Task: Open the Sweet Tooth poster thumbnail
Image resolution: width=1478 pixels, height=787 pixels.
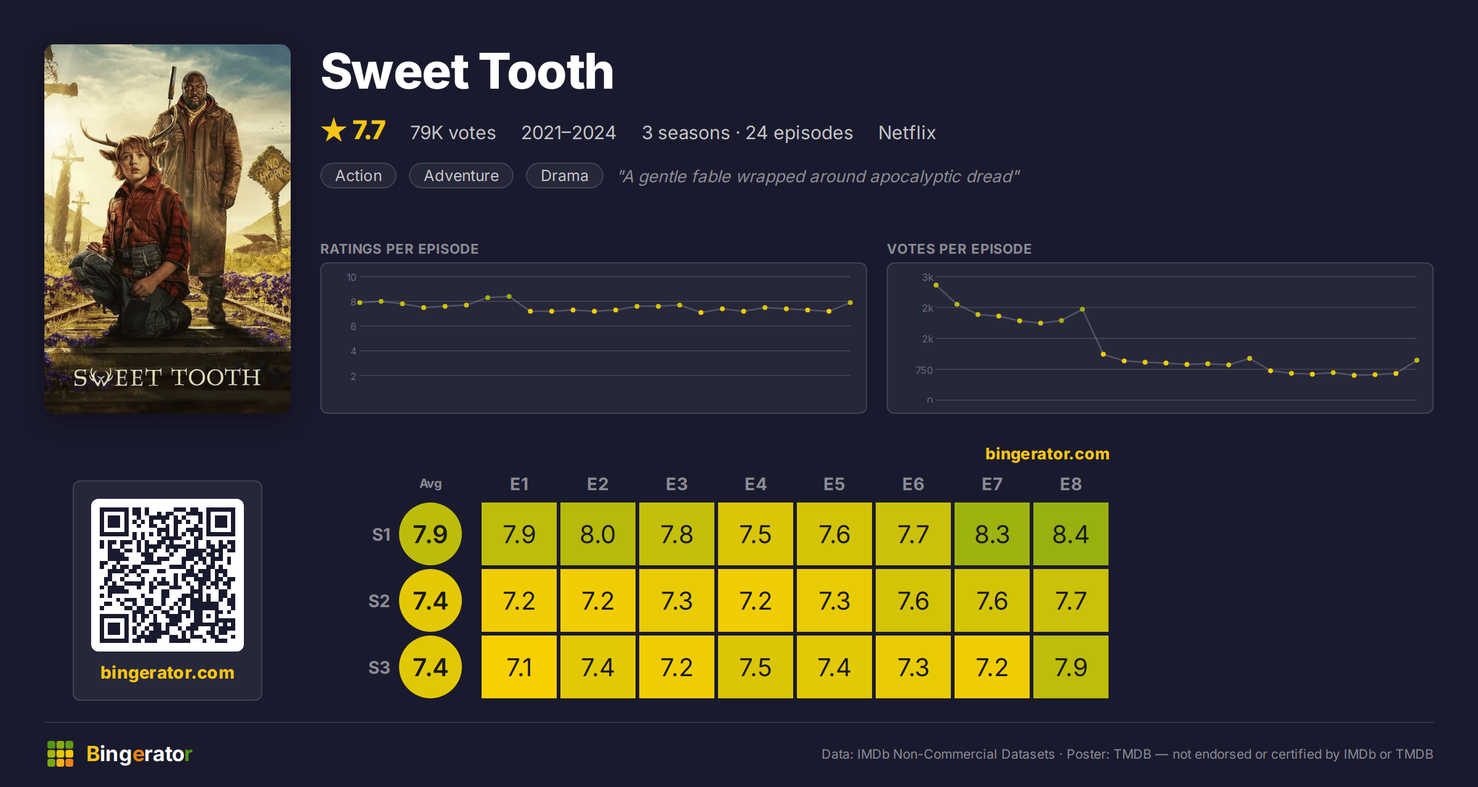Action: [168, 228]
